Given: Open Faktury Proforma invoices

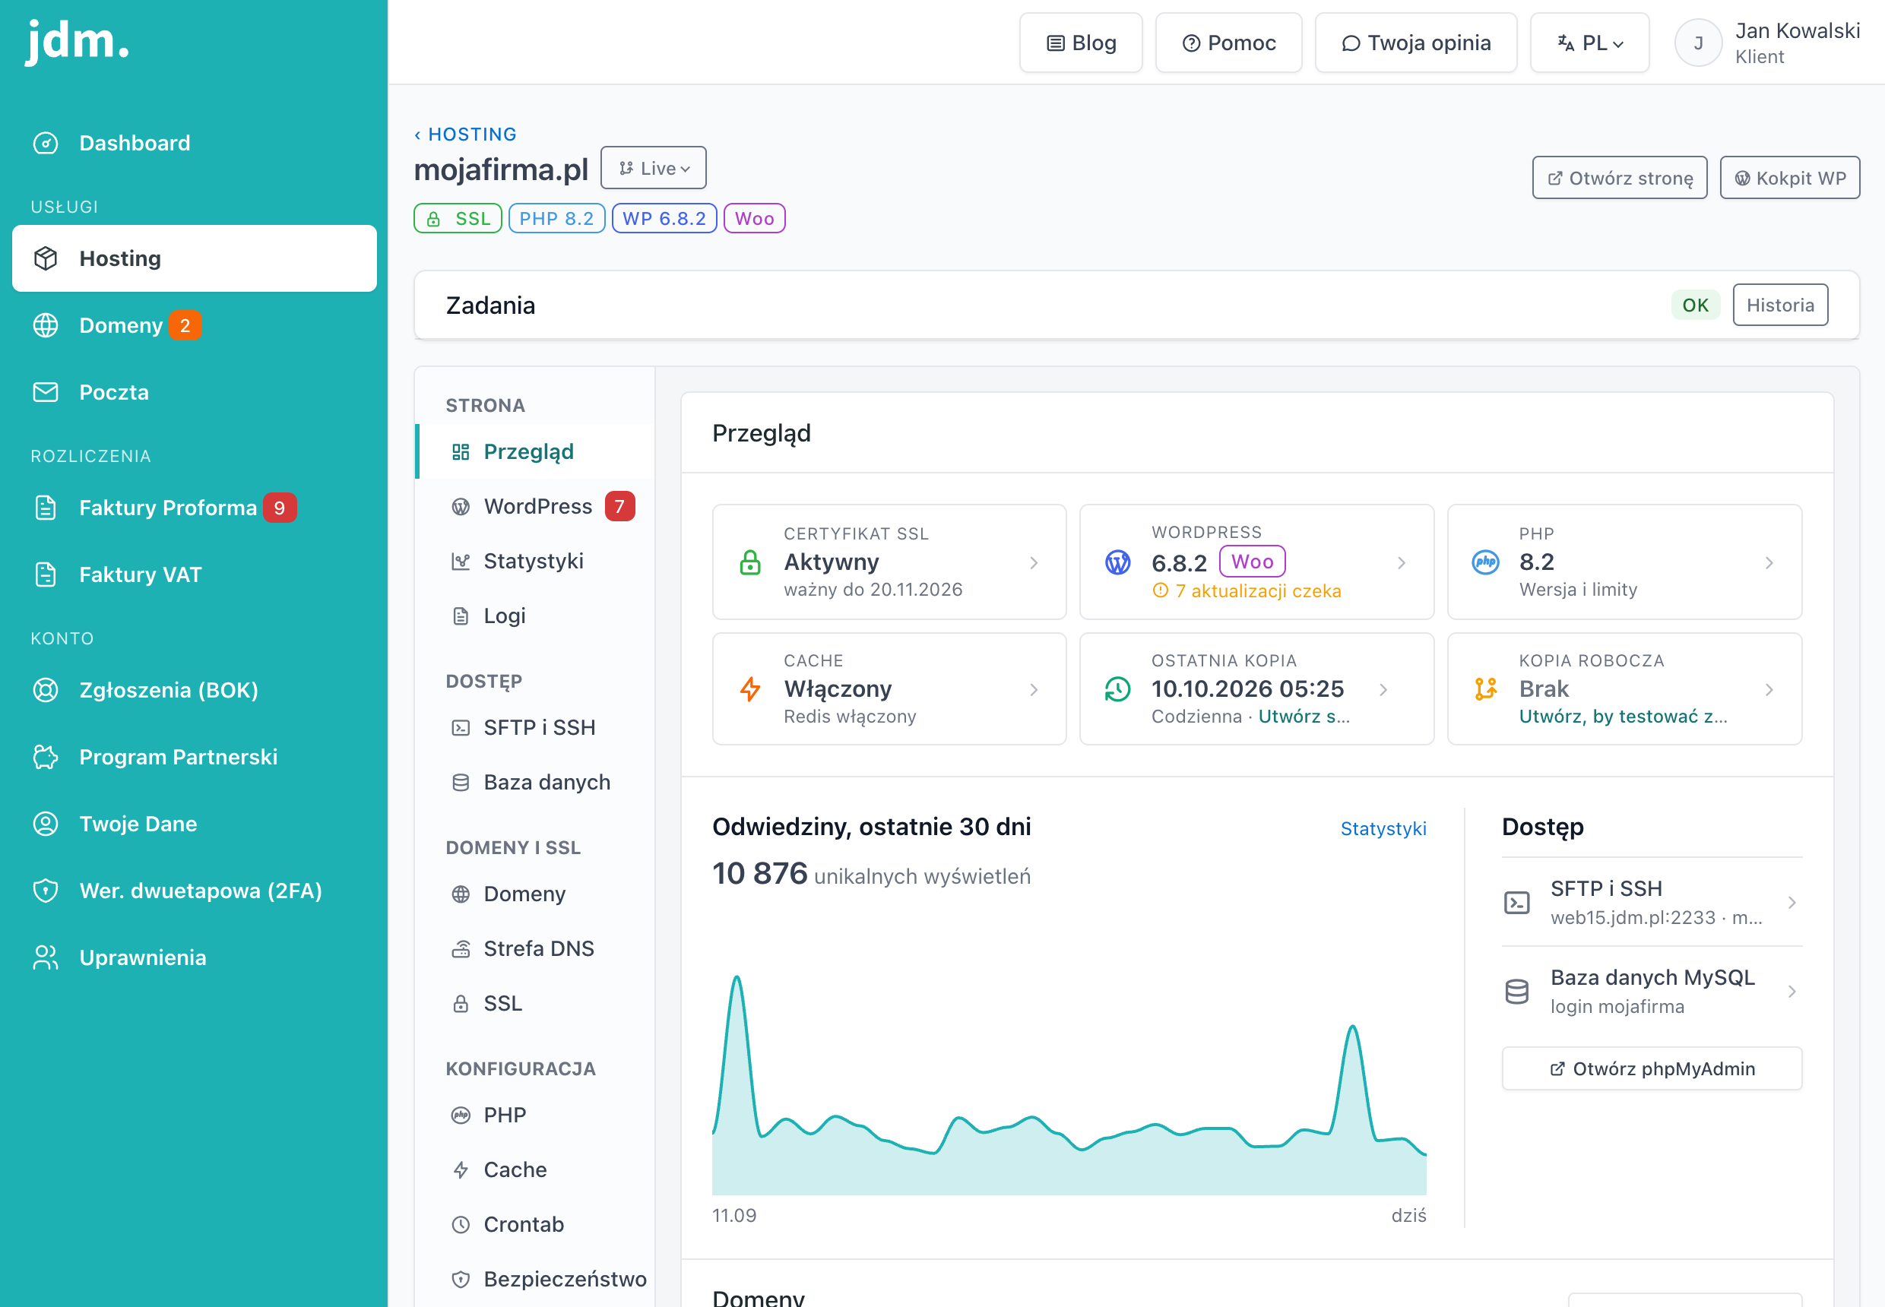Looking at the screenshot, I should point(194,508).
